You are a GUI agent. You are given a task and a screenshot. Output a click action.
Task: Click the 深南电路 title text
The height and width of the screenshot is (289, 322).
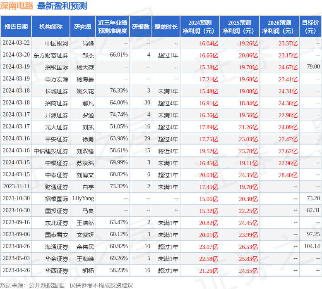[17, 5]
